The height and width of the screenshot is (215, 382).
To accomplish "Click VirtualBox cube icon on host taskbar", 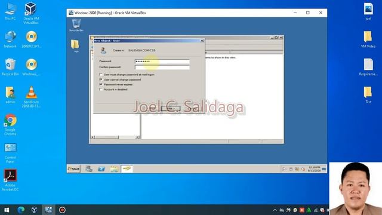I will coord(34,210).
